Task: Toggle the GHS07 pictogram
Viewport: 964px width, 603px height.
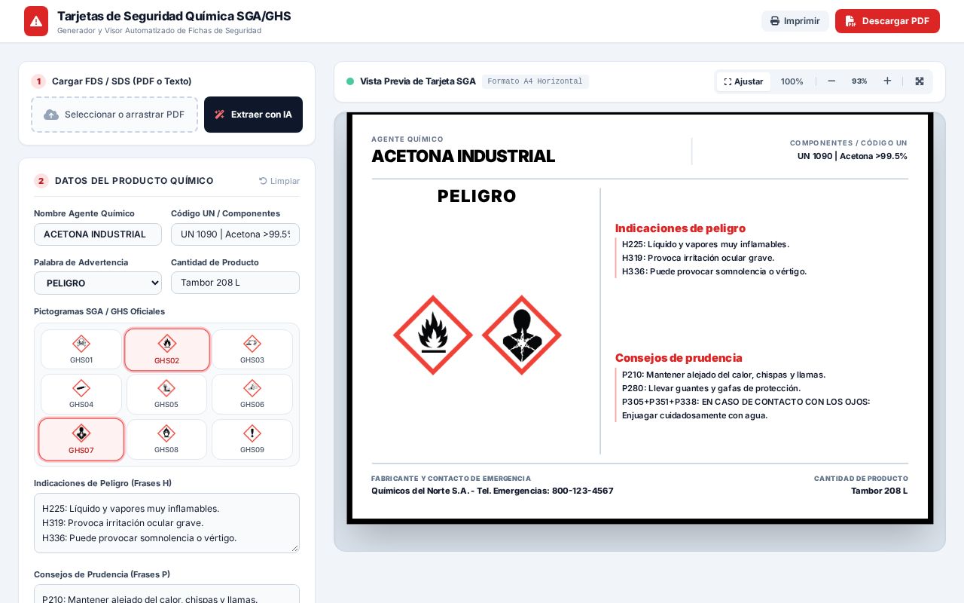Action: 81,439
